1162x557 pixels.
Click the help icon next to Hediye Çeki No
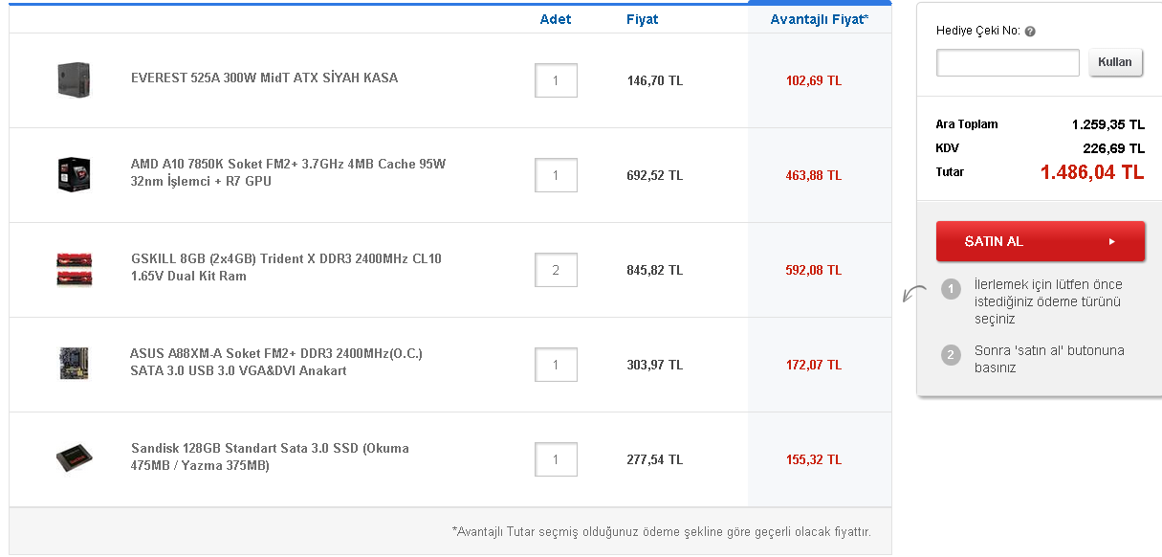1030,32
